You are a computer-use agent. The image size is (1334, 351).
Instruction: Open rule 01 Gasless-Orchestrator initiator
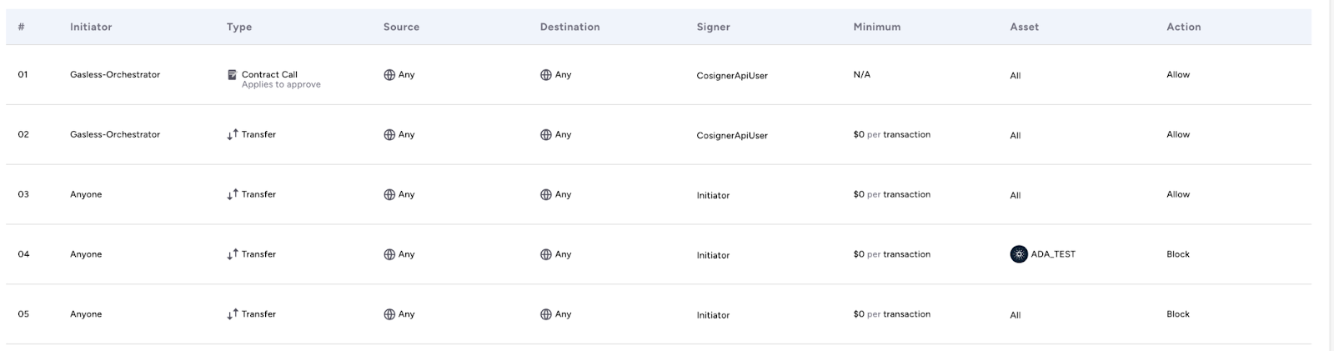coord(115,74)
